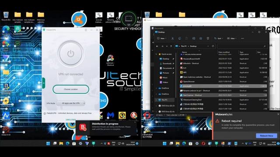This screenshot has height=157, width=280.
Task: Click the Back arrow in File Explorer
Action: (157, 46)
